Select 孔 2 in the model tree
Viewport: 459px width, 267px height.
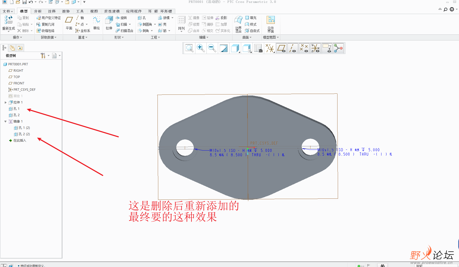(16, 115)
